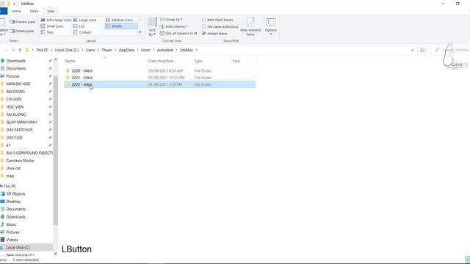
Task: Refresh the current folder
Action: click(x=422, y=50)
